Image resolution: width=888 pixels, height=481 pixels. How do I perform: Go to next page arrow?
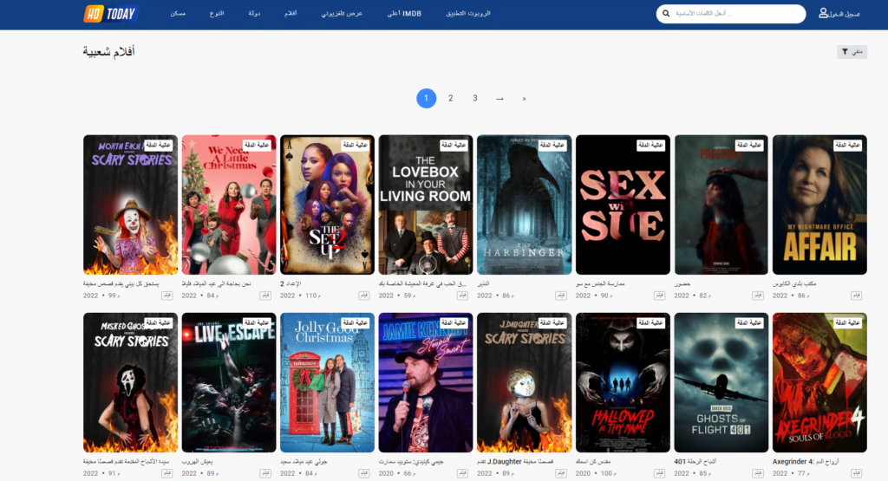point(499,98)
